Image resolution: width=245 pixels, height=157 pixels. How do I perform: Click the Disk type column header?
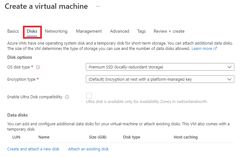[131, 137]
